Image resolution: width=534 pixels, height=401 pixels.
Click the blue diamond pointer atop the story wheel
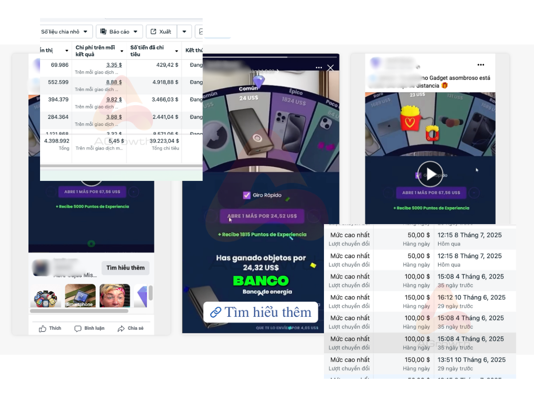(x=259, y=82)
